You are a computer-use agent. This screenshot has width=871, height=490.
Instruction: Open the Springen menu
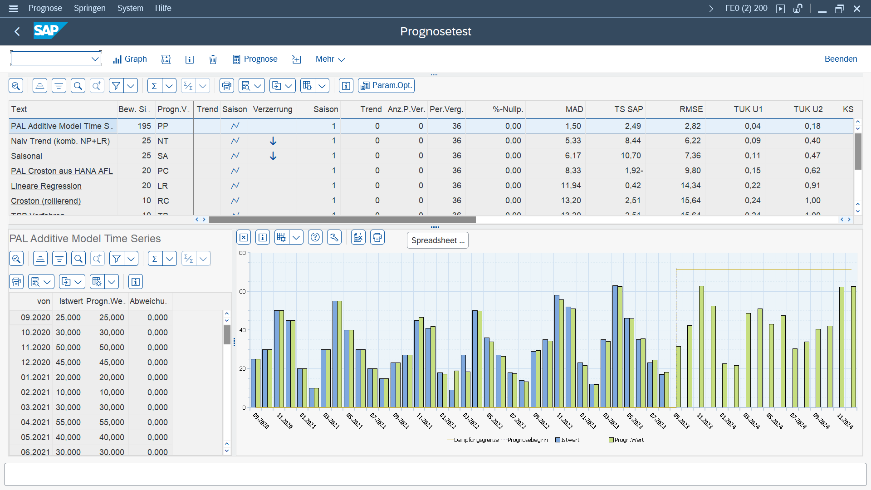point(89,8)
